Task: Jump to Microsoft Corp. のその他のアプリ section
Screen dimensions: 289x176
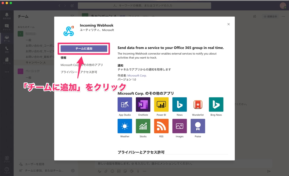Action: [82, 65]
